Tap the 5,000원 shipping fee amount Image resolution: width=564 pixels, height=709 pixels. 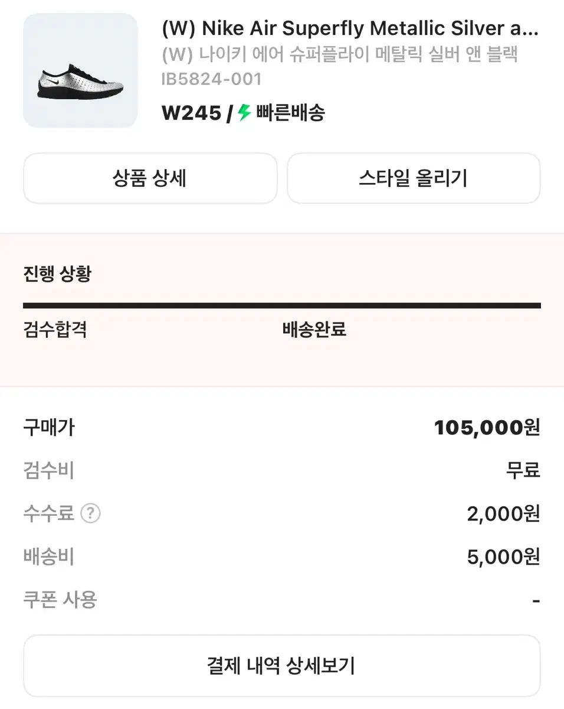point(503,557)
